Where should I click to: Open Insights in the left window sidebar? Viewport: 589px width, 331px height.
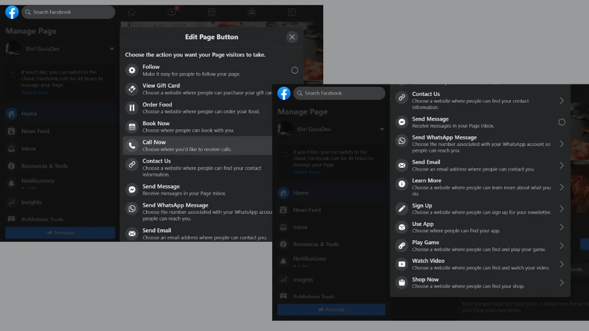60,202
